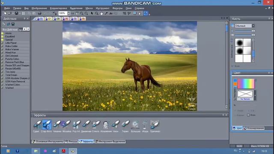The image size is (274, 154).
Task: Expand the Equalized actions folder
Action: [10, 36]
